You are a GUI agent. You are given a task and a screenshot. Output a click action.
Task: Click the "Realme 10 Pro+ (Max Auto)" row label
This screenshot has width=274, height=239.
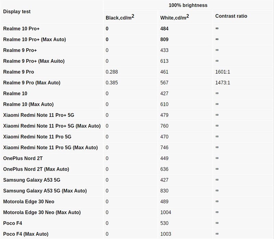(x=35, y=39)
